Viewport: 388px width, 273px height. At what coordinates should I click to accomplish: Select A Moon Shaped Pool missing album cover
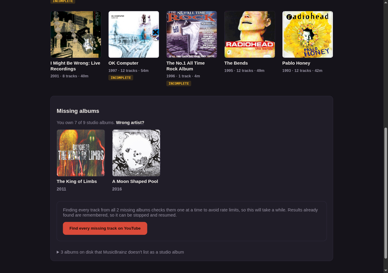point(136,153)
